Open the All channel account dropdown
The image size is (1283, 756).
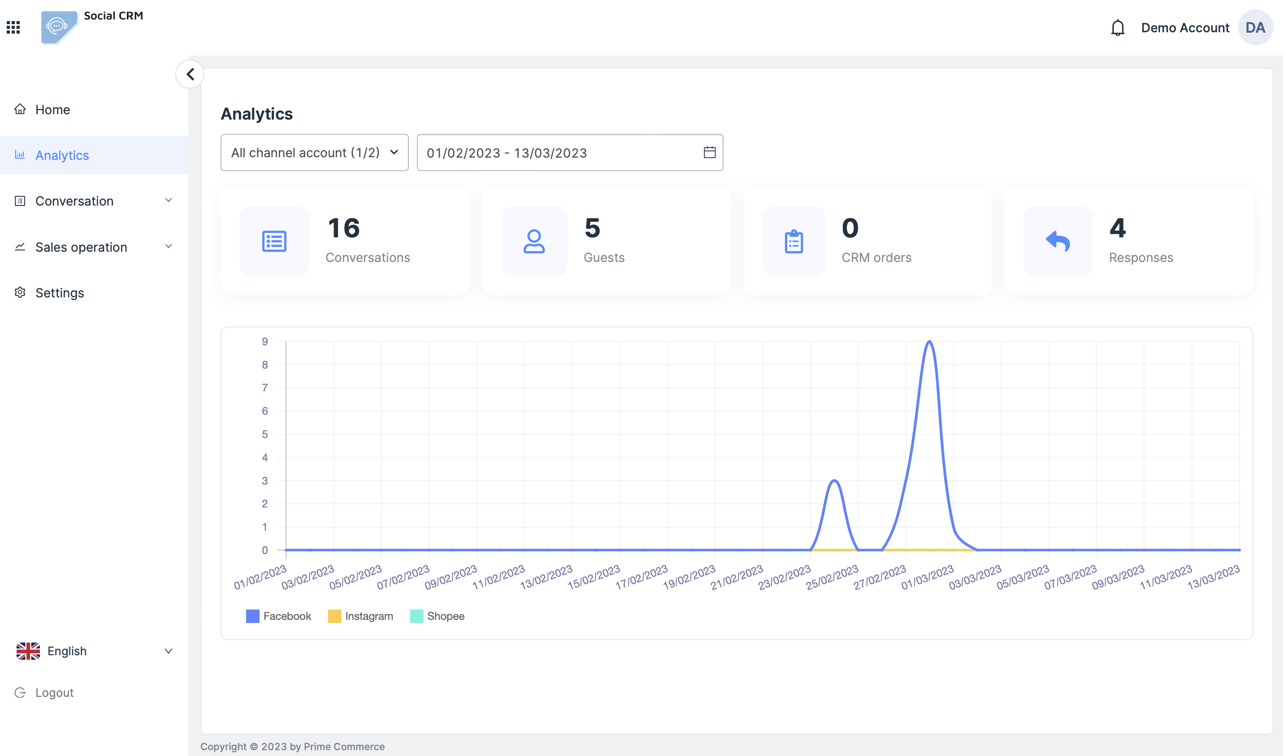point(314,152)
